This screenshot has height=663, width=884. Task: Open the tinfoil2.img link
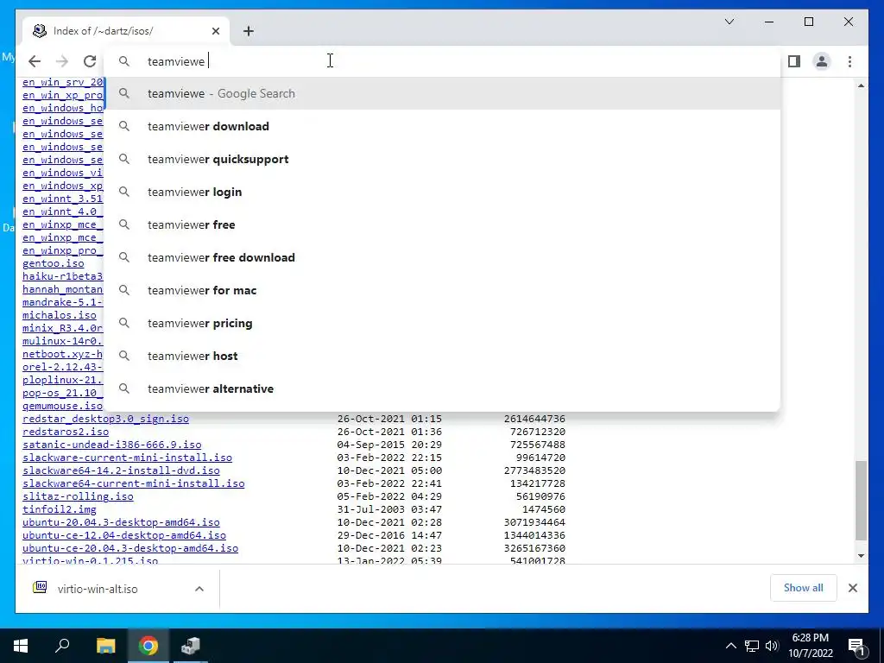60,509
